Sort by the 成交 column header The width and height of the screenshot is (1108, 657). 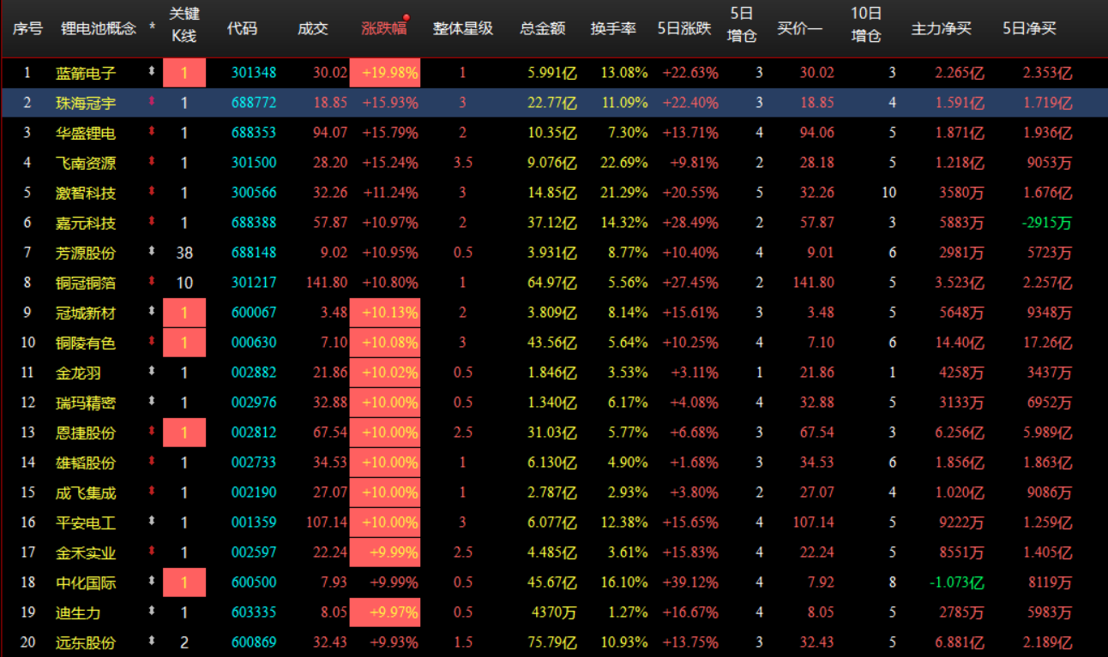(313, 28)
